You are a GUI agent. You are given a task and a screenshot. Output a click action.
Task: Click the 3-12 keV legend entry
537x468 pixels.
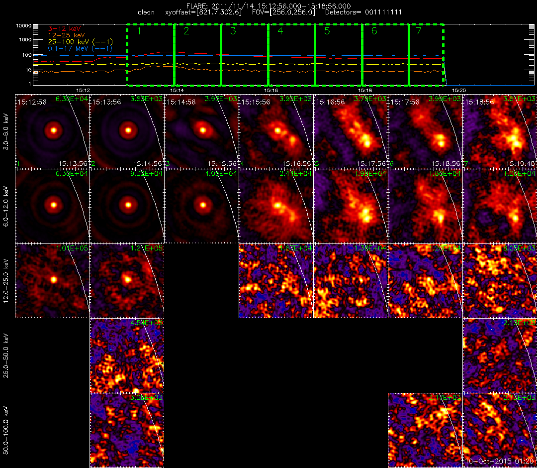click(x=64, y=28)
